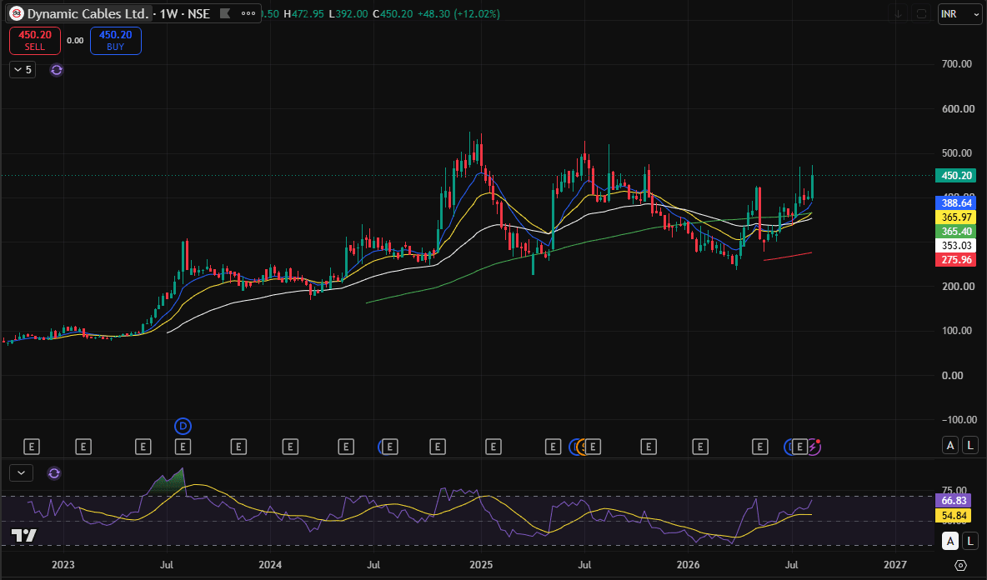This screenshot has width=987, height=580.
Task: Collapse the RSI pane legend chevron
Action: point(22,472)
